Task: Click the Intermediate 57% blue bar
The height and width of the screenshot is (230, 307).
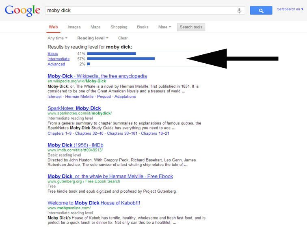Action: click(x=121, y=59)
